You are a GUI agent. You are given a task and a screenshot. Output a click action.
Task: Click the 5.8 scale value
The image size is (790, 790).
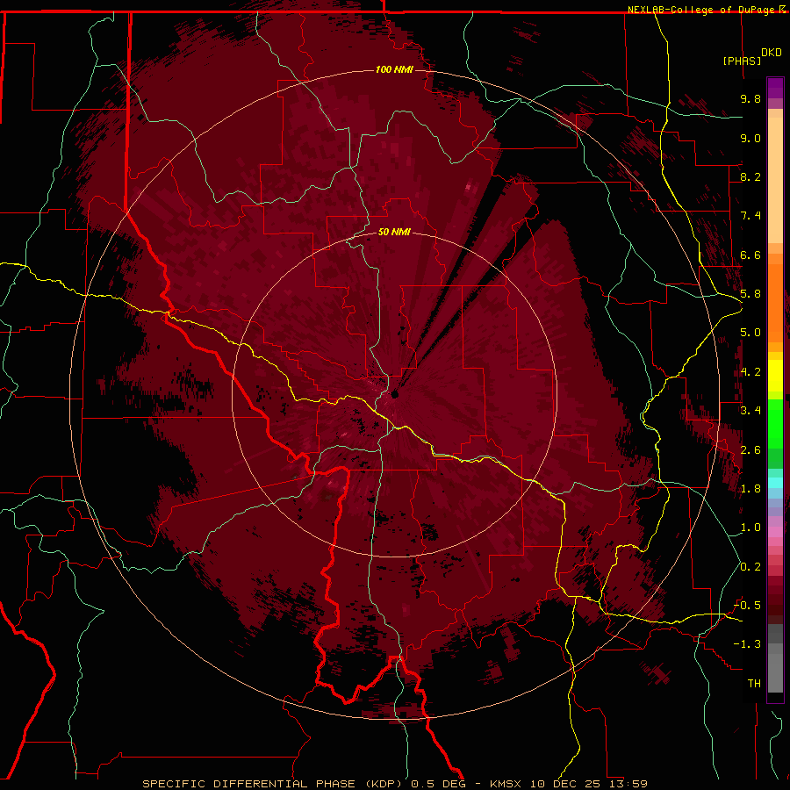[750, 294]
